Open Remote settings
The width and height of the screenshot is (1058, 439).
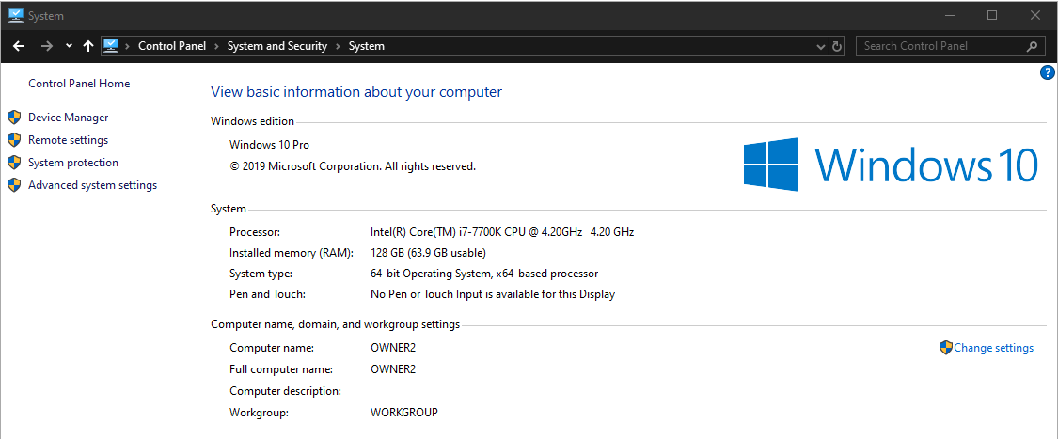tap(68, 140)
